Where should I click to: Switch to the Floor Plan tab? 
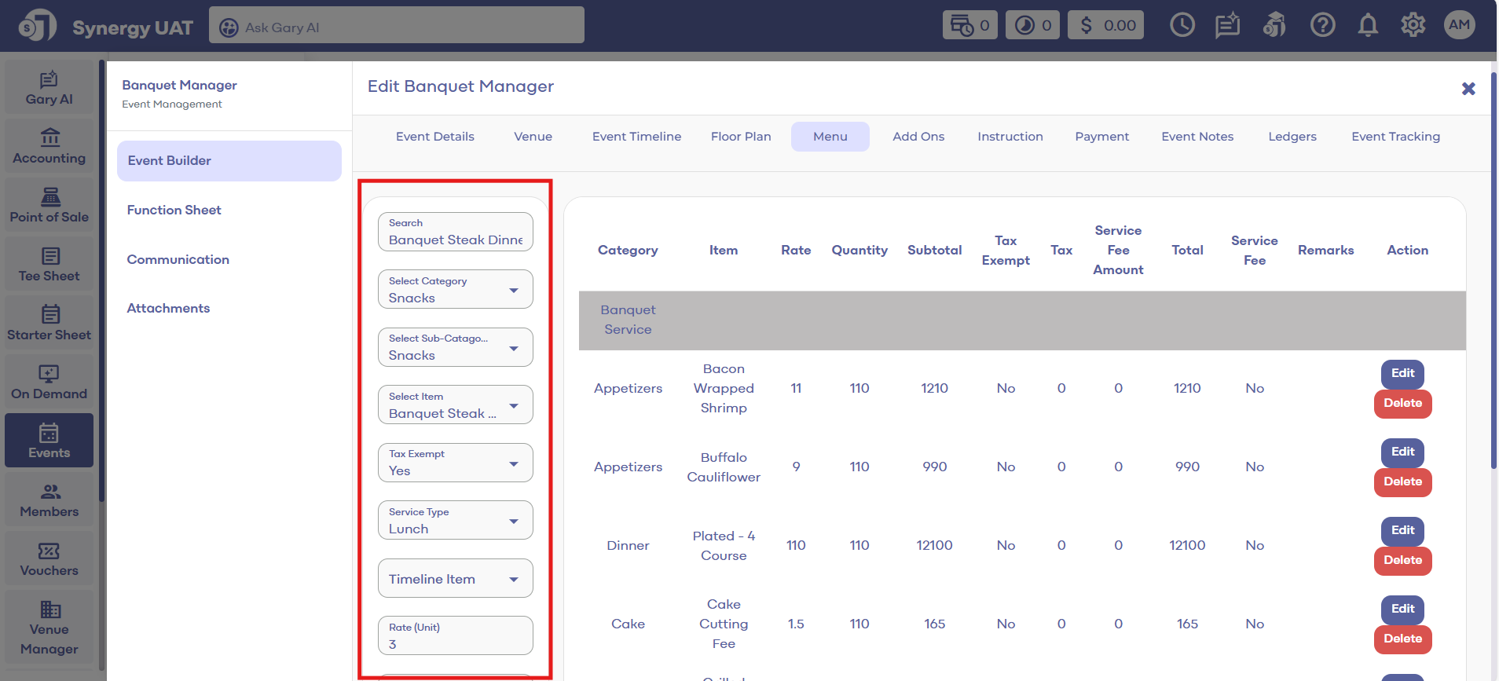pos(741,137)
